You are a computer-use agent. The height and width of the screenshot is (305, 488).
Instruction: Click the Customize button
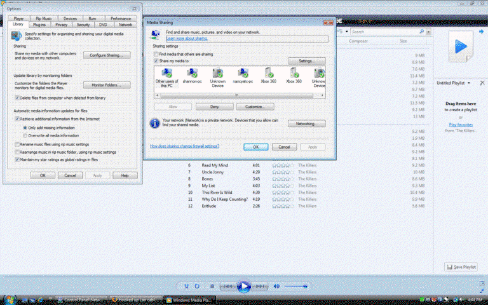click(255, 107)
